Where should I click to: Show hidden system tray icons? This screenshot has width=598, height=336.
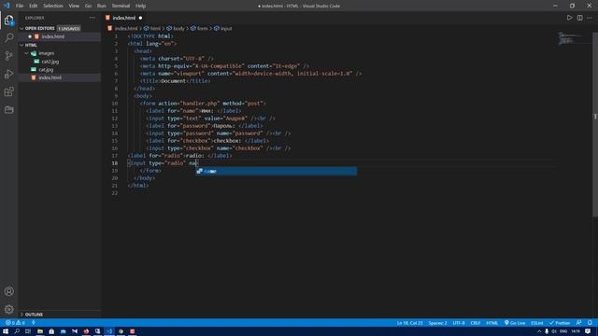(x=539, y=331)
